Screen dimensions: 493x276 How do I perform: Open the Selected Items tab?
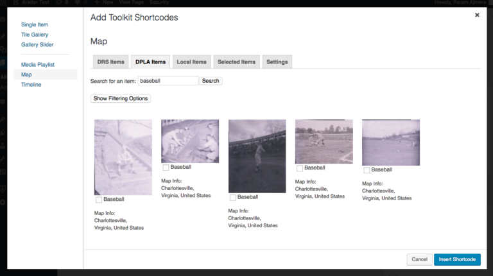(236, 62)
